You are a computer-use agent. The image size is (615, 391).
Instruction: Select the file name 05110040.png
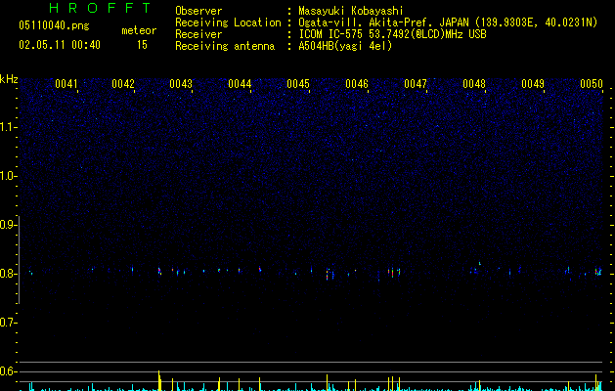54,26
